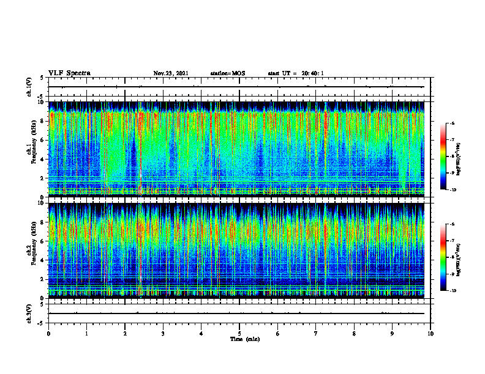The width and height of the screenshot is (485, 374).
Task: Click the "Time (min)" x-axis label
Action: (x=245, y=339)
